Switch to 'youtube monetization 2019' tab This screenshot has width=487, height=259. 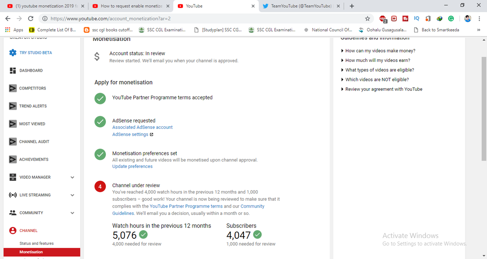45,6
